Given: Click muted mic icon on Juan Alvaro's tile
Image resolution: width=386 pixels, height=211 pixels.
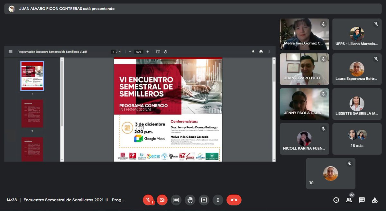Looking at the screenshot, I should coord(323,59).
